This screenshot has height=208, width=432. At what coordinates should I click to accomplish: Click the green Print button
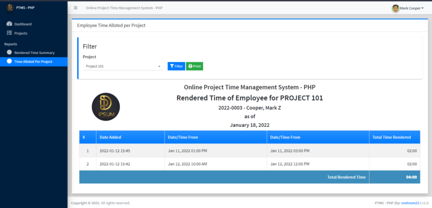(195, 67)
